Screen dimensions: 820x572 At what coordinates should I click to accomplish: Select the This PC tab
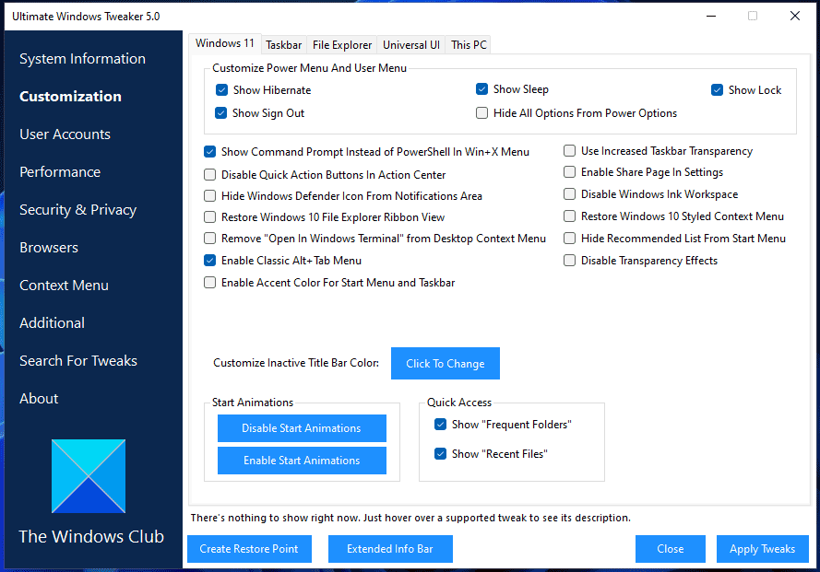tap(468, 44)
